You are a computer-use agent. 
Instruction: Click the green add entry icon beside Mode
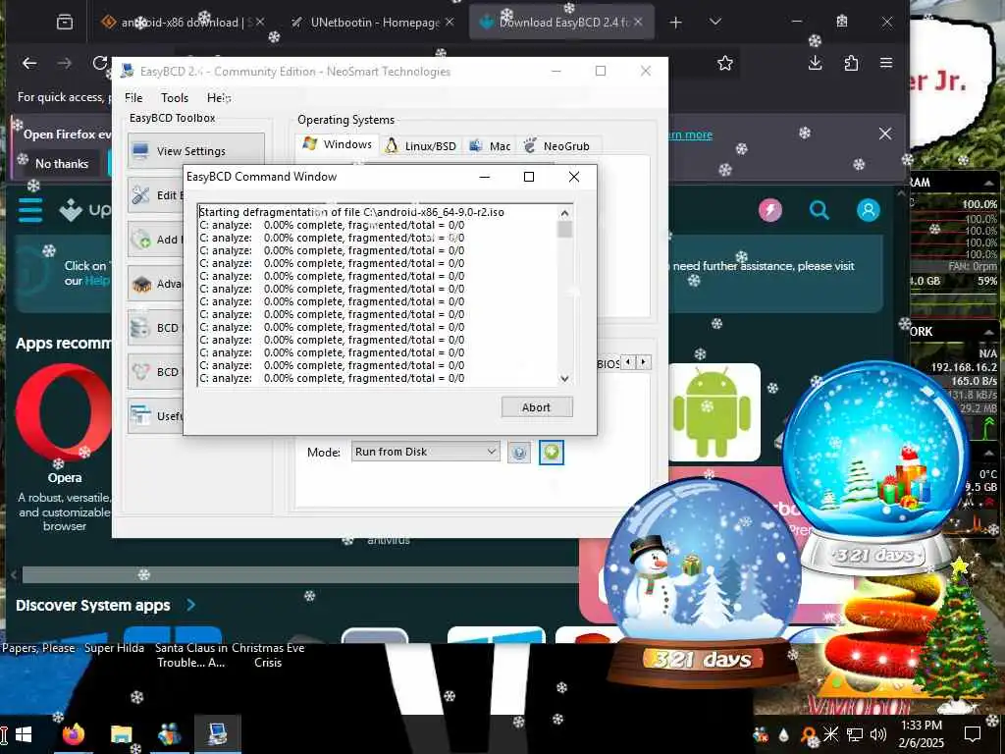pos(552,452)
